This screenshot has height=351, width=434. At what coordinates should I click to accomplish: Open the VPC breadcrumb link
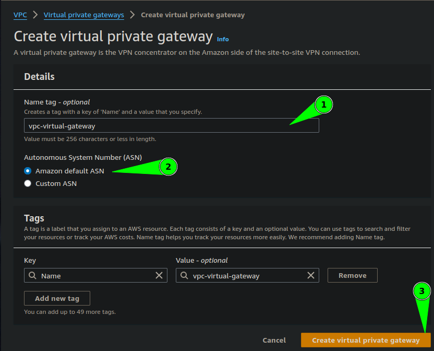[20, 15]
